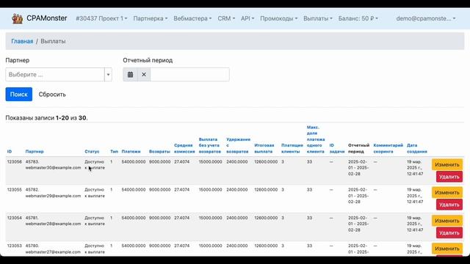Viewport: 470px width, 264px height.
Task: Open the Выплаты navigation menu
Action: [318, 18]
